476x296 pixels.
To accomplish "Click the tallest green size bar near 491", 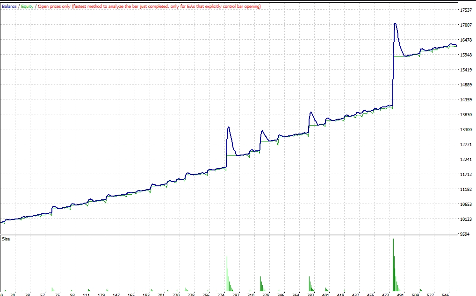I will click(x=393, y=265).
